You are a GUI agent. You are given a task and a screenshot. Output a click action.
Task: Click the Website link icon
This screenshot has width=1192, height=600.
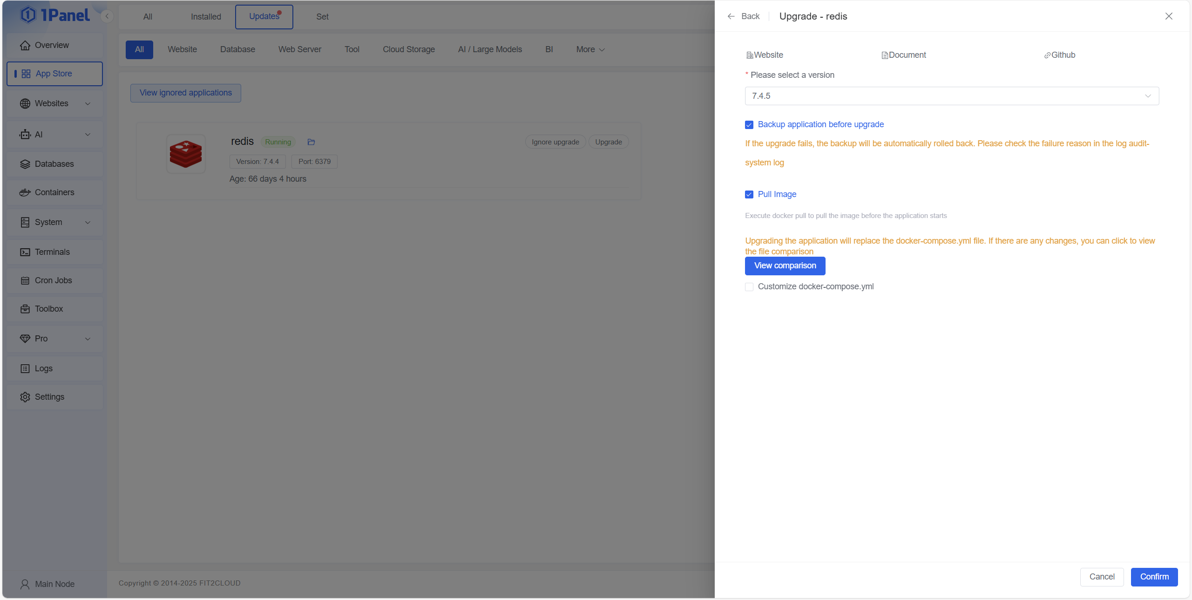750,55
